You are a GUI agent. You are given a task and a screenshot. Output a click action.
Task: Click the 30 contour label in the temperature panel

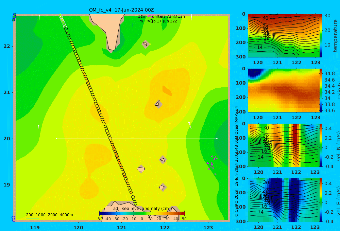265,18
